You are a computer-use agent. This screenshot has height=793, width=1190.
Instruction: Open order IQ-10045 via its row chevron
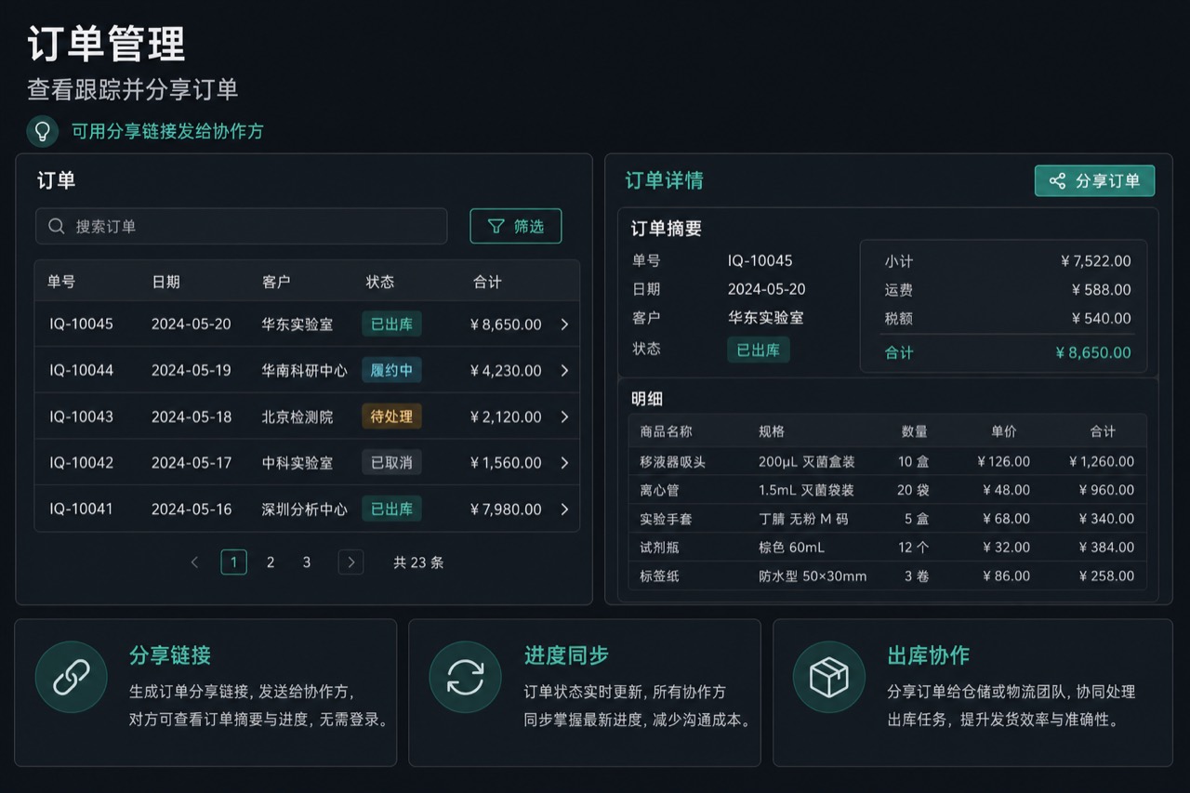click(x=564, y=324)
